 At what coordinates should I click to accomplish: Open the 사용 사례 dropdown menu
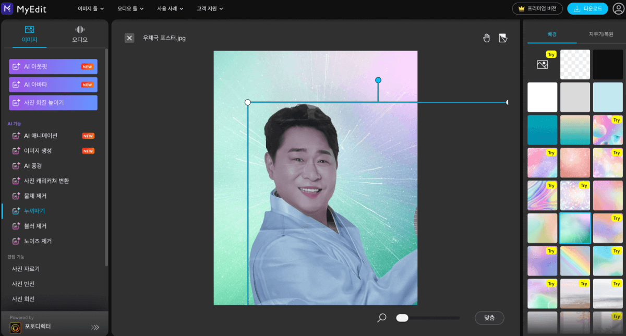pos(170,8)
